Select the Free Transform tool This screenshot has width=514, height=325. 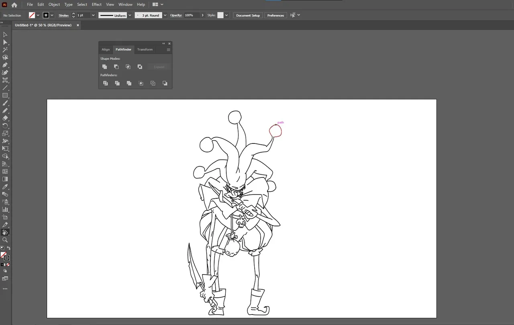(x=5, y=149)
